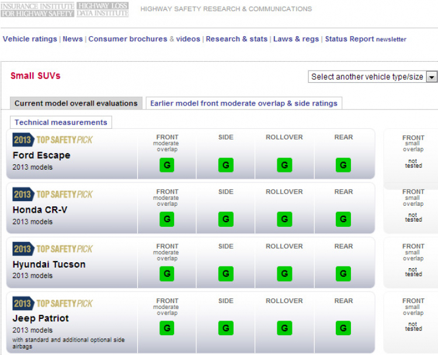Screen dimensions: 438x355
Task: Click Ford Escape rollover G rating
Action: 284,165
